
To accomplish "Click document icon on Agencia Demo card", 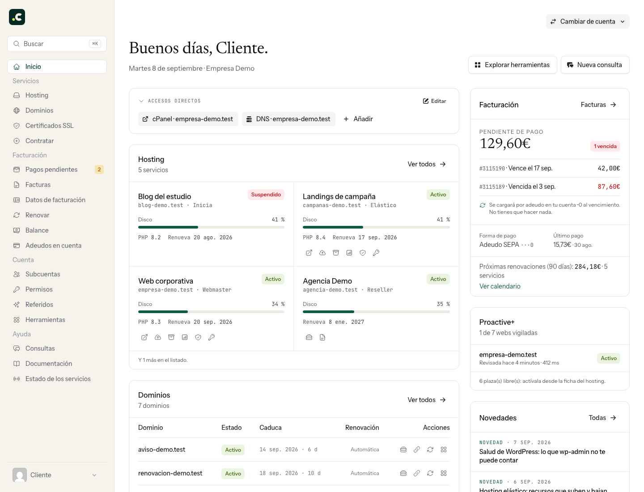I will (322, 337).
